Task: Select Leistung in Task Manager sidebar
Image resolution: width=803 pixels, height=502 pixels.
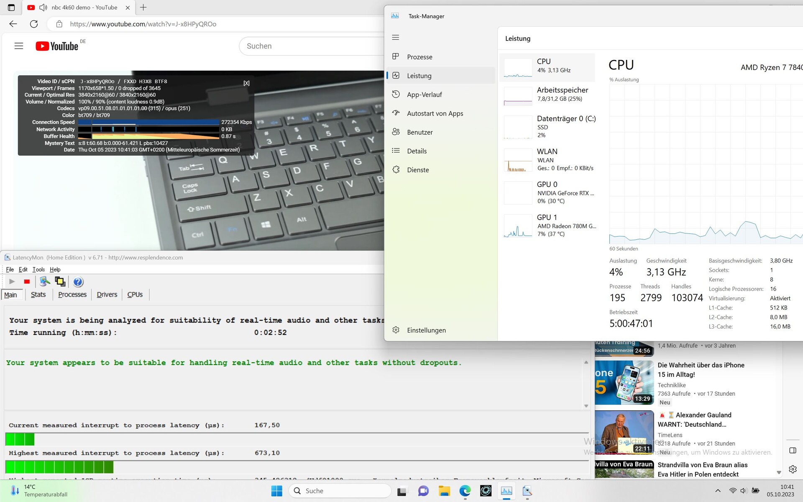Action: [441, 76]
